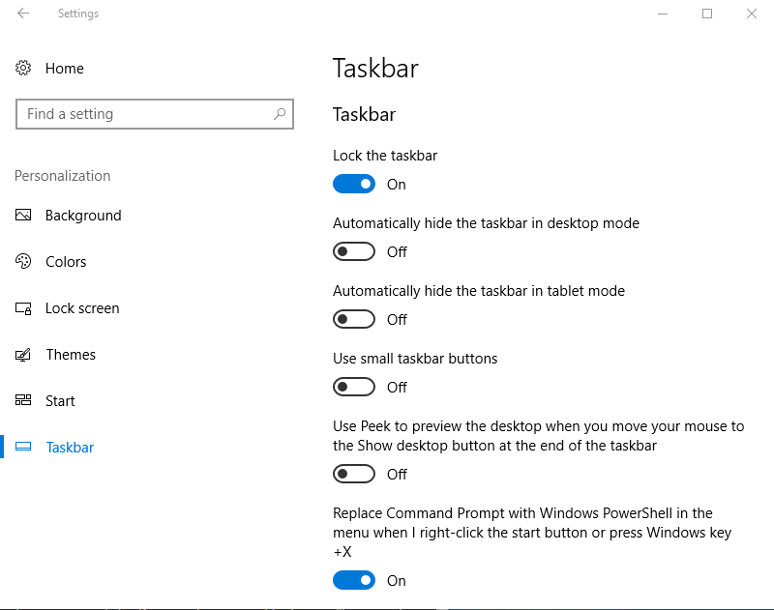Screen dimensions: 774x610
Task: Enable automatic taskbar hiding in desktop mode
Action: [x=354, y=251]
